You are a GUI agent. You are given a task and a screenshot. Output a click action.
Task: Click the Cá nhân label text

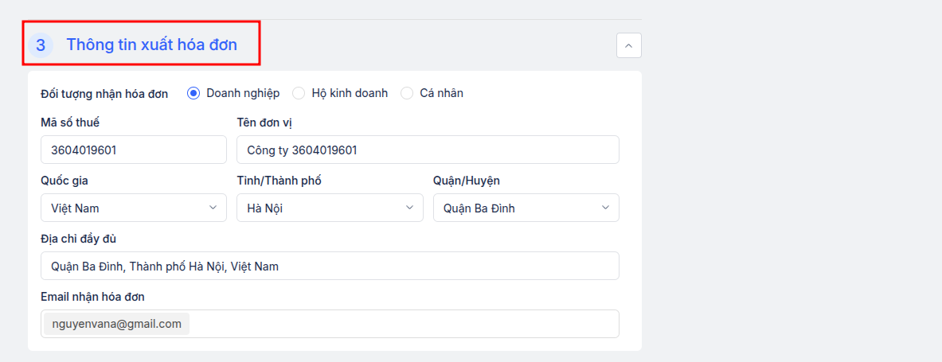point(442,94)
